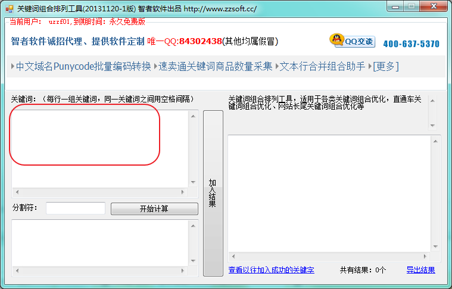The width and height of the screenshot is (452, 289).
Task: Click results area scroll-up arrow
Action: (435, 141)
